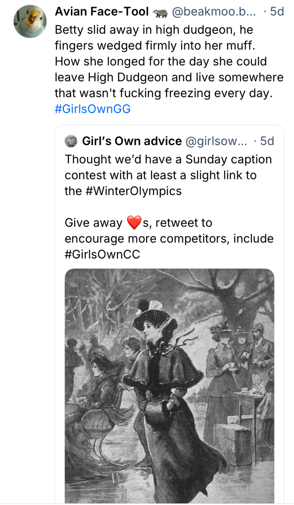
Task: Tap the top post's 5d timestamp
Action: (277, 12)
